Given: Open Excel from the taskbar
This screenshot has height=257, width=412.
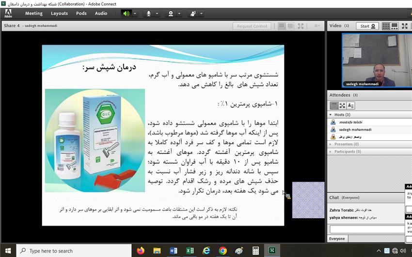Looking at the screenshot, I should coord(190,251).
